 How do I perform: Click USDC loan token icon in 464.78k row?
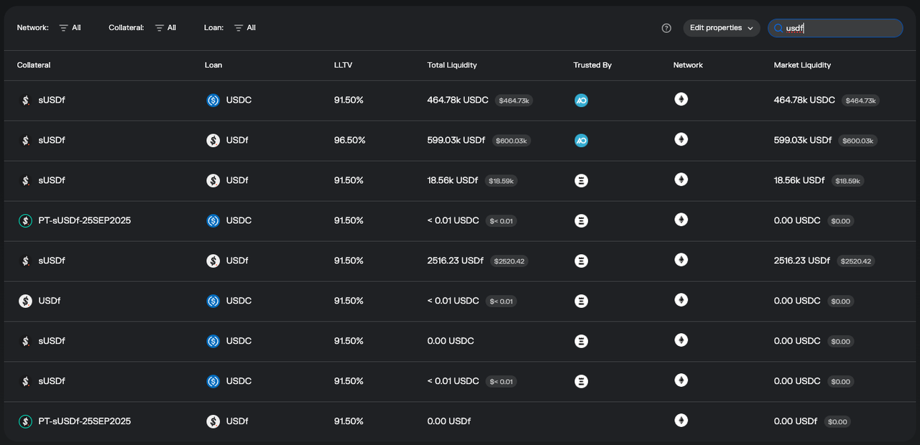pyautogui.click(x=213, y=100)
